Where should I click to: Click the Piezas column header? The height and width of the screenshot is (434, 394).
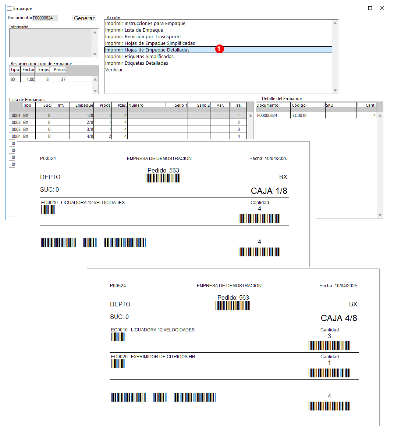click(58, 70)
